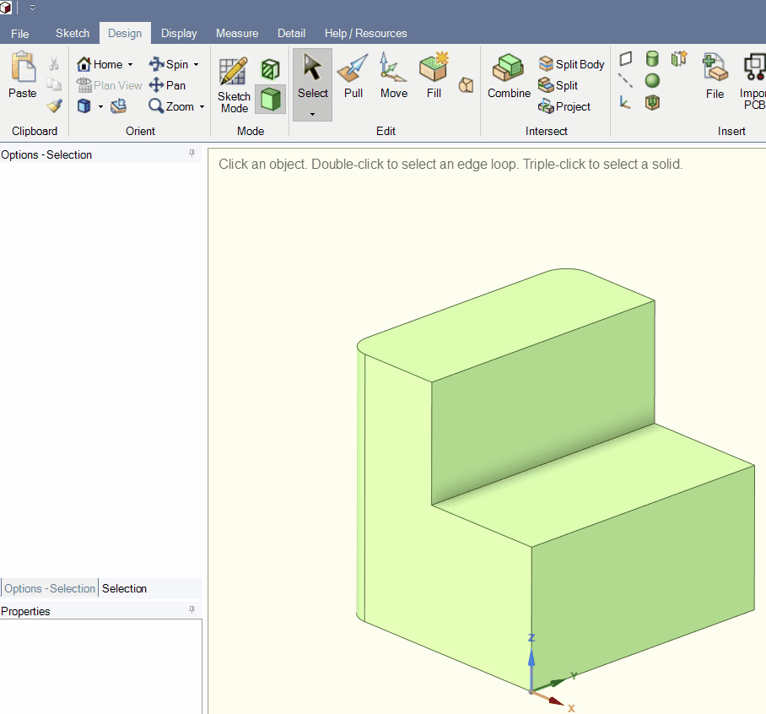Click the Offset faces icon in Insert
The width and height of the screenshot is (766, 714).
(x=679, y=58)
